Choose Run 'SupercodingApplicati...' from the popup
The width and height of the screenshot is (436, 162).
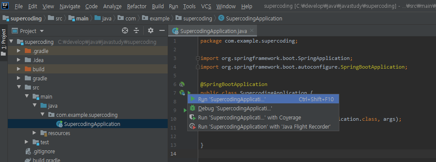coord(263,99)
